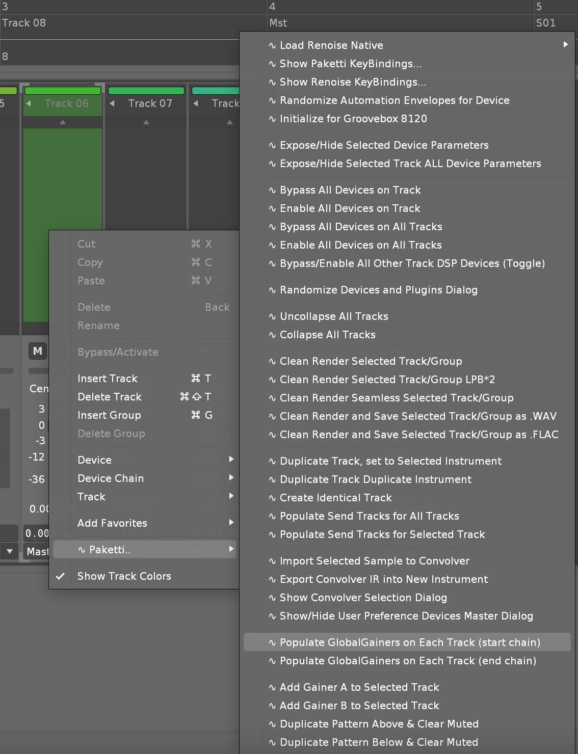This screenshot has height=754, width=578.
Task: Mute Track 06 with the M button
Action: [x=38, y=351]
